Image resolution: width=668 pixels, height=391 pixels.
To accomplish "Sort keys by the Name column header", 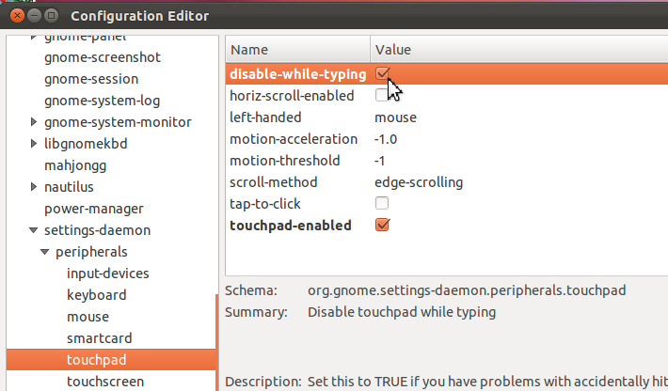I will (297, 49).
